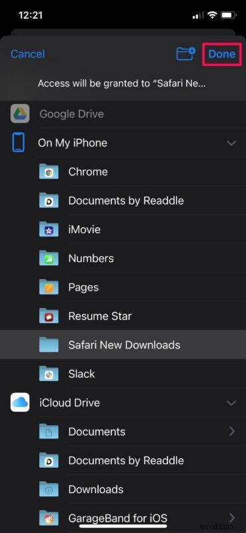Click the Google Drive icon
The image size is (246, 533).
pyautogui.click(x=20, y=114)
